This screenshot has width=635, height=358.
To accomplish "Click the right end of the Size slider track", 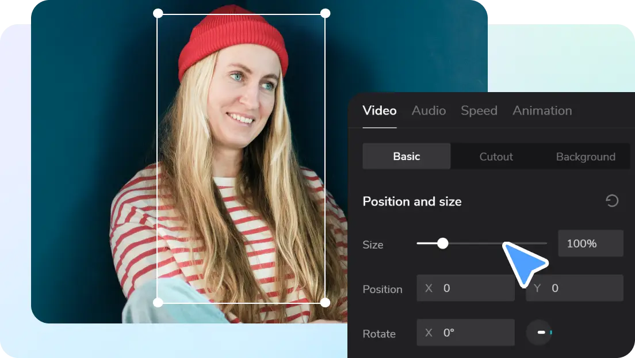I will (544, 243).
